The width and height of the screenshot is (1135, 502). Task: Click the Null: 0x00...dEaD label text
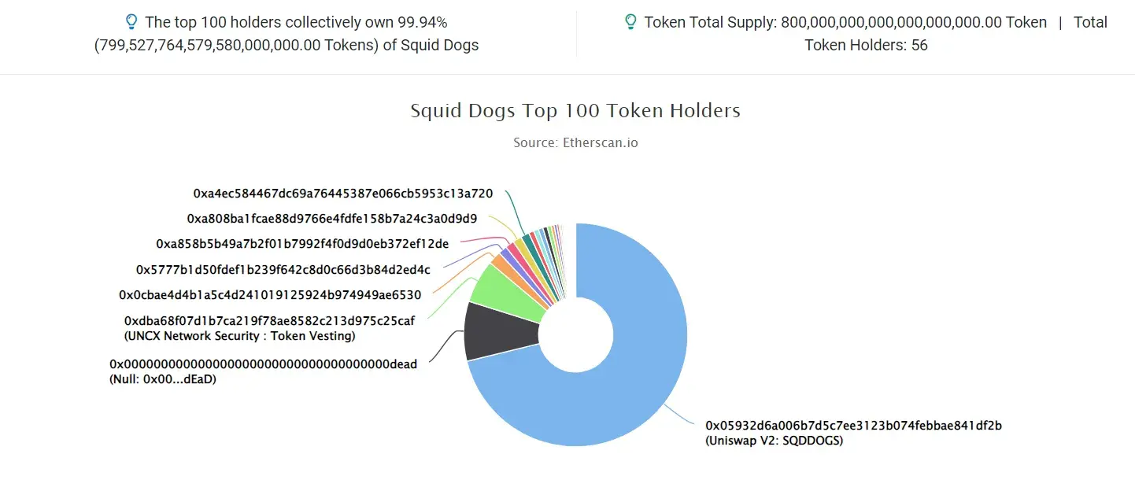coord(163,379)
